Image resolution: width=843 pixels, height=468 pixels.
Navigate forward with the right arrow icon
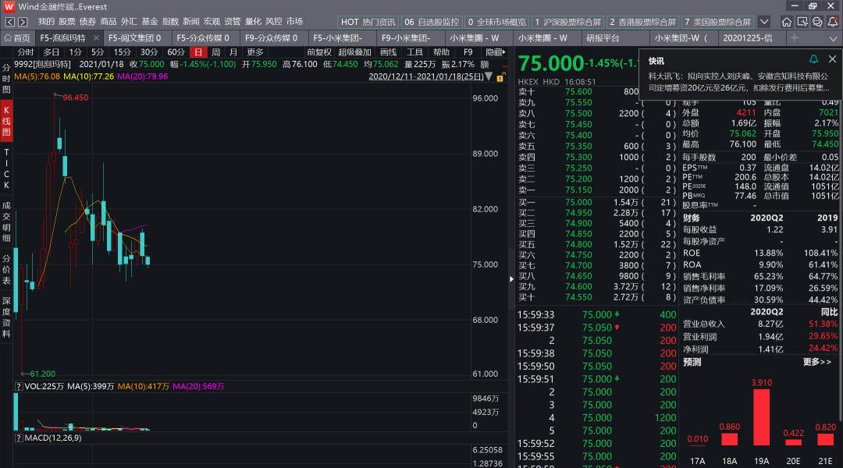click(23, 22)
